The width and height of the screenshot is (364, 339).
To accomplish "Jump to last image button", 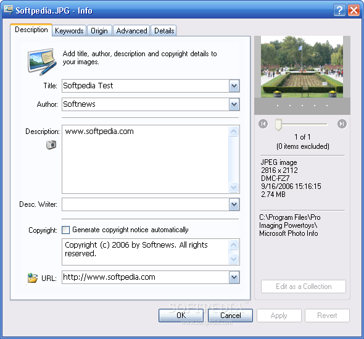I will click(x=342, y=124).
